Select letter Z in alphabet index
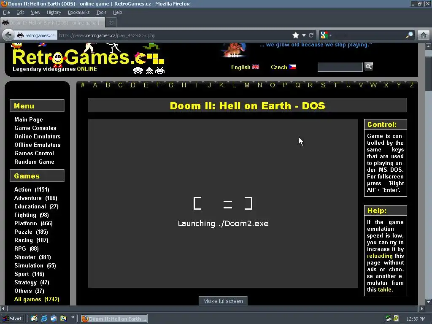This screenshot has height=324, width=432. [412, 85]
